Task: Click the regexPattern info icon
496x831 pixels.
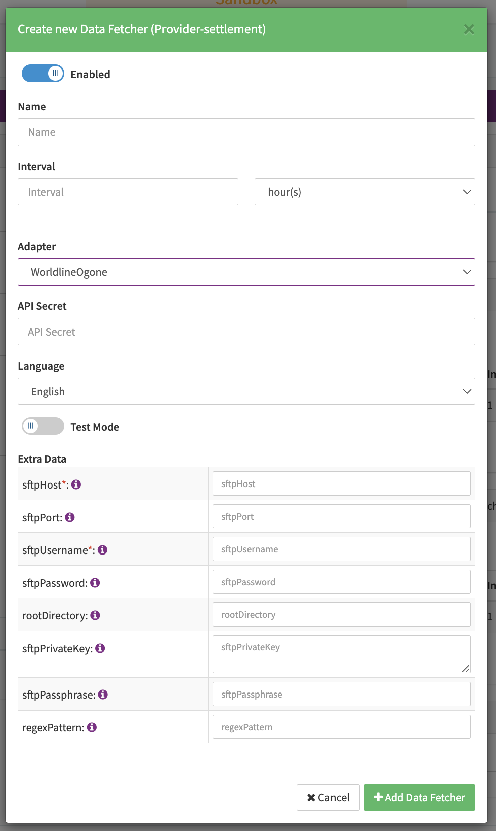Action: click(x=92, y=727)
